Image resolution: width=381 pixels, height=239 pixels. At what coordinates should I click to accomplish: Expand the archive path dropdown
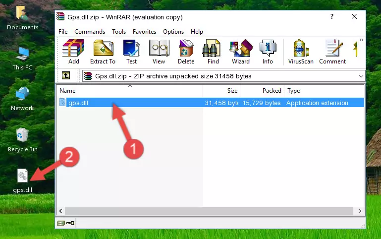(x=361, y=76)
